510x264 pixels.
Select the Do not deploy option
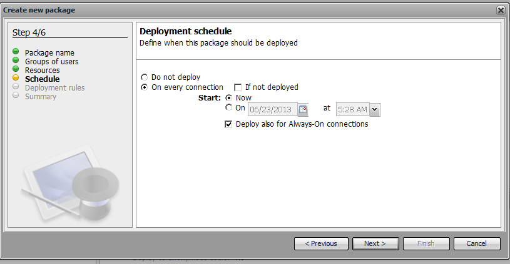pyautogui.click(x=145, y=77)
